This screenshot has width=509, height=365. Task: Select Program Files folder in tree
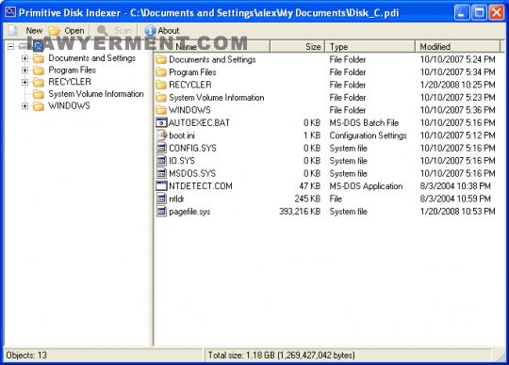coord(72,70)
